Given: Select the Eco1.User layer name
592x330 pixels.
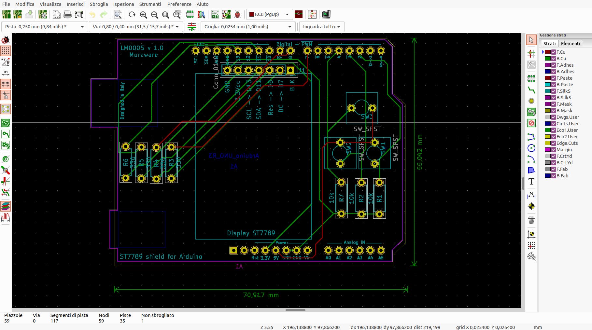Looking at the screenshot, I should [x=567, y=130].
